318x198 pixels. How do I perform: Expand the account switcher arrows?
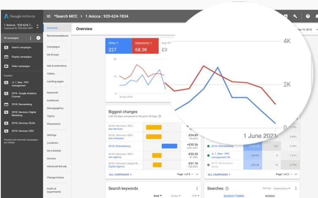38,26
